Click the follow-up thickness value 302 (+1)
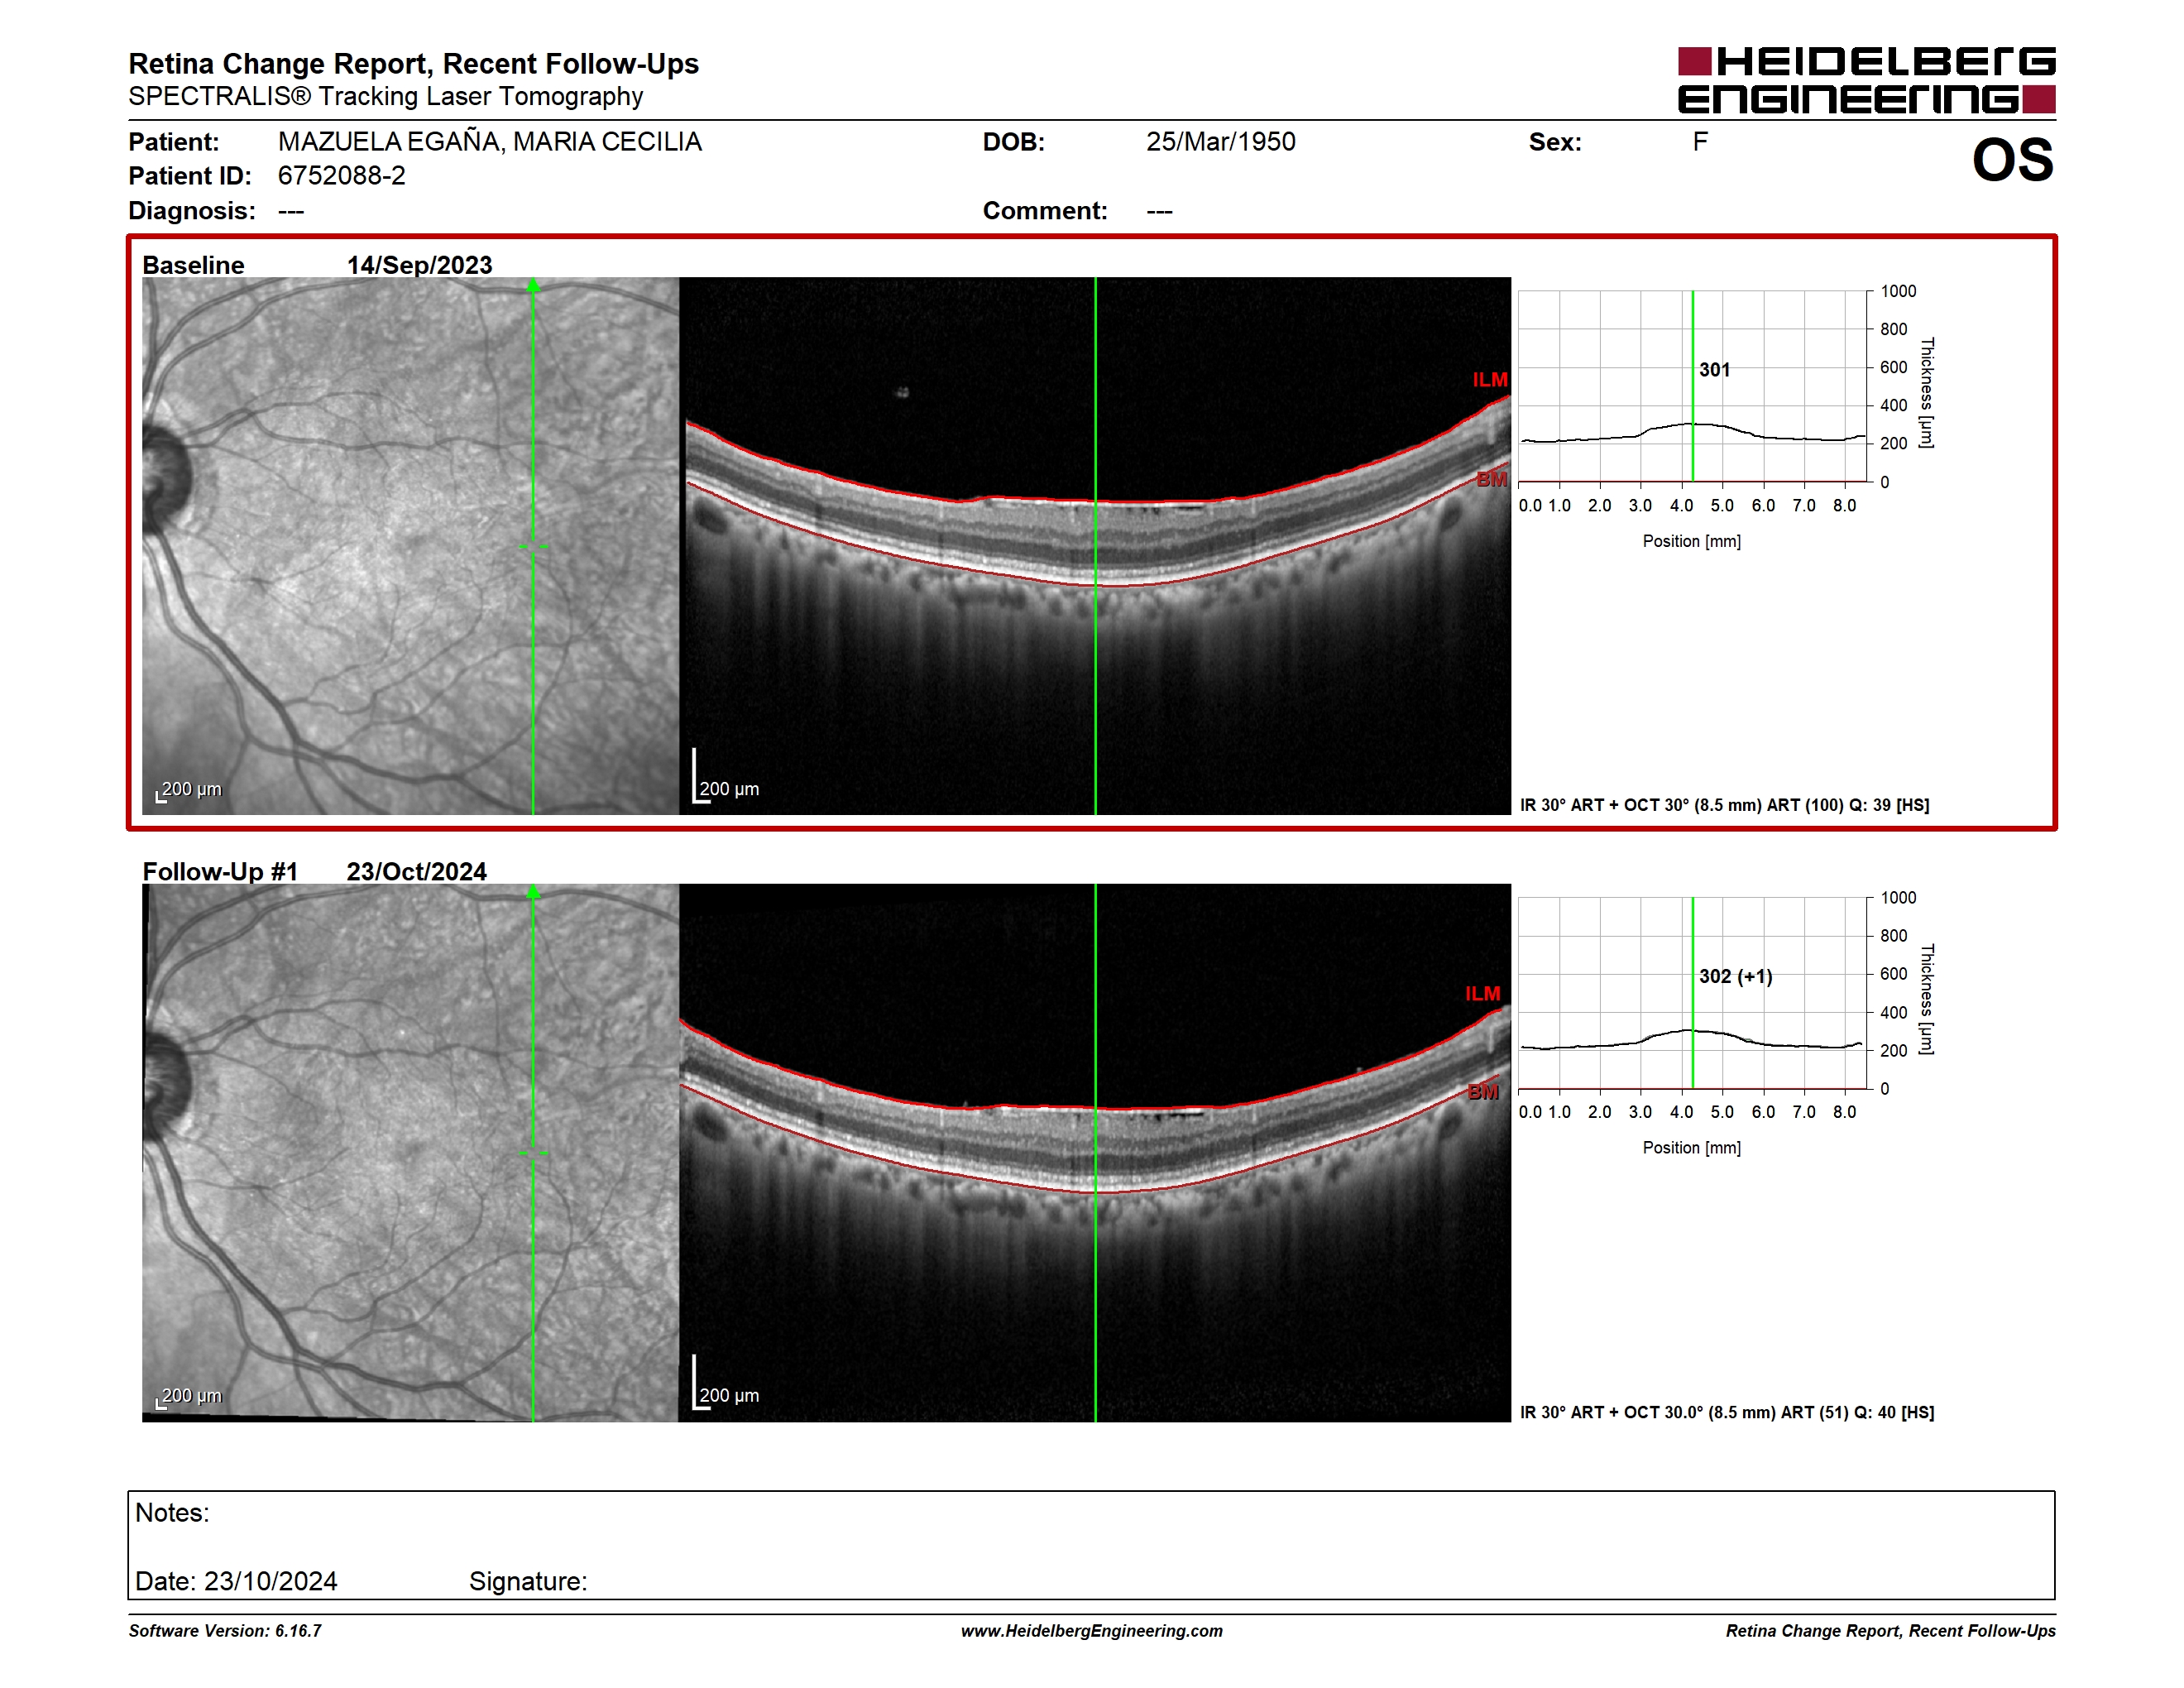 coord(1735,976)
